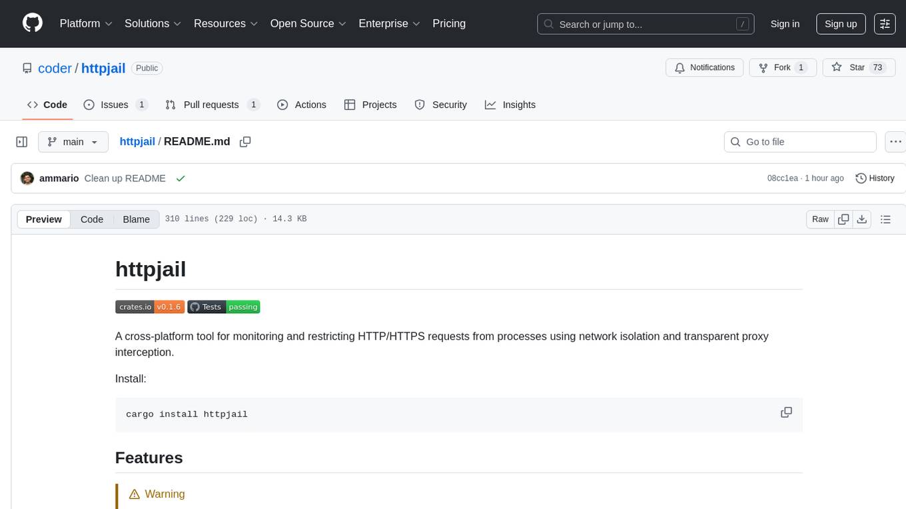Click the httpjail README heading
This screenshot has width=906, height=509.
[151, 269]
